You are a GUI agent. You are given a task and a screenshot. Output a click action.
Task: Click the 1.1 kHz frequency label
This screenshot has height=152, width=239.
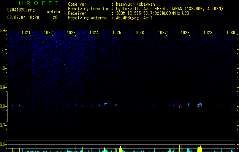click(3, 49)
